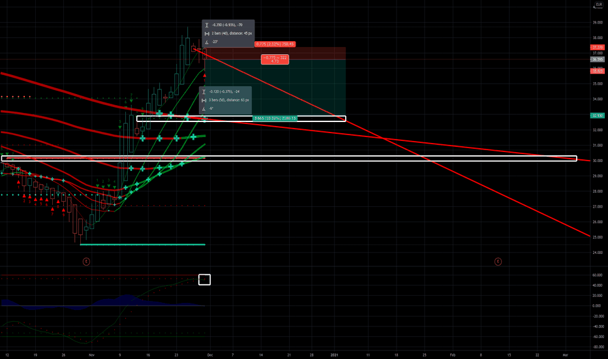Click bars-range icon in upper measurement box
This screenshot has height=359, width=608.
tap(207, 33)
